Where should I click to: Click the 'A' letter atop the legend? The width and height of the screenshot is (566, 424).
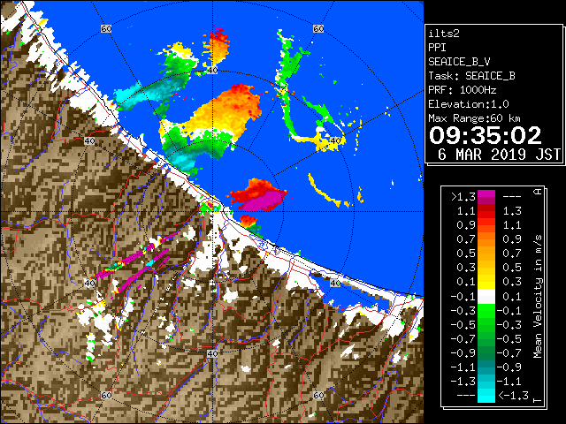(538, 192)
